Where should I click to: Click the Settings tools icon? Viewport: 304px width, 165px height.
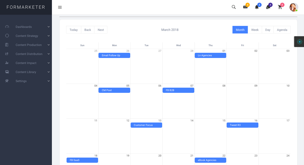click(x=7, y=81)
